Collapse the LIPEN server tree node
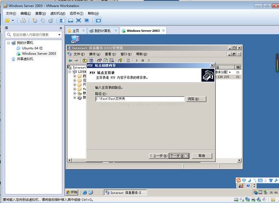Screen dimensions: 279x203 point(70,72)
